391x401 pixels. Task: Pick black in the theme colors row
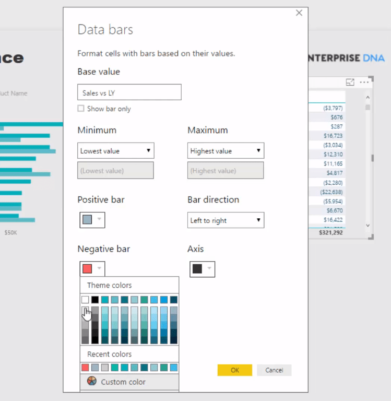95,300
